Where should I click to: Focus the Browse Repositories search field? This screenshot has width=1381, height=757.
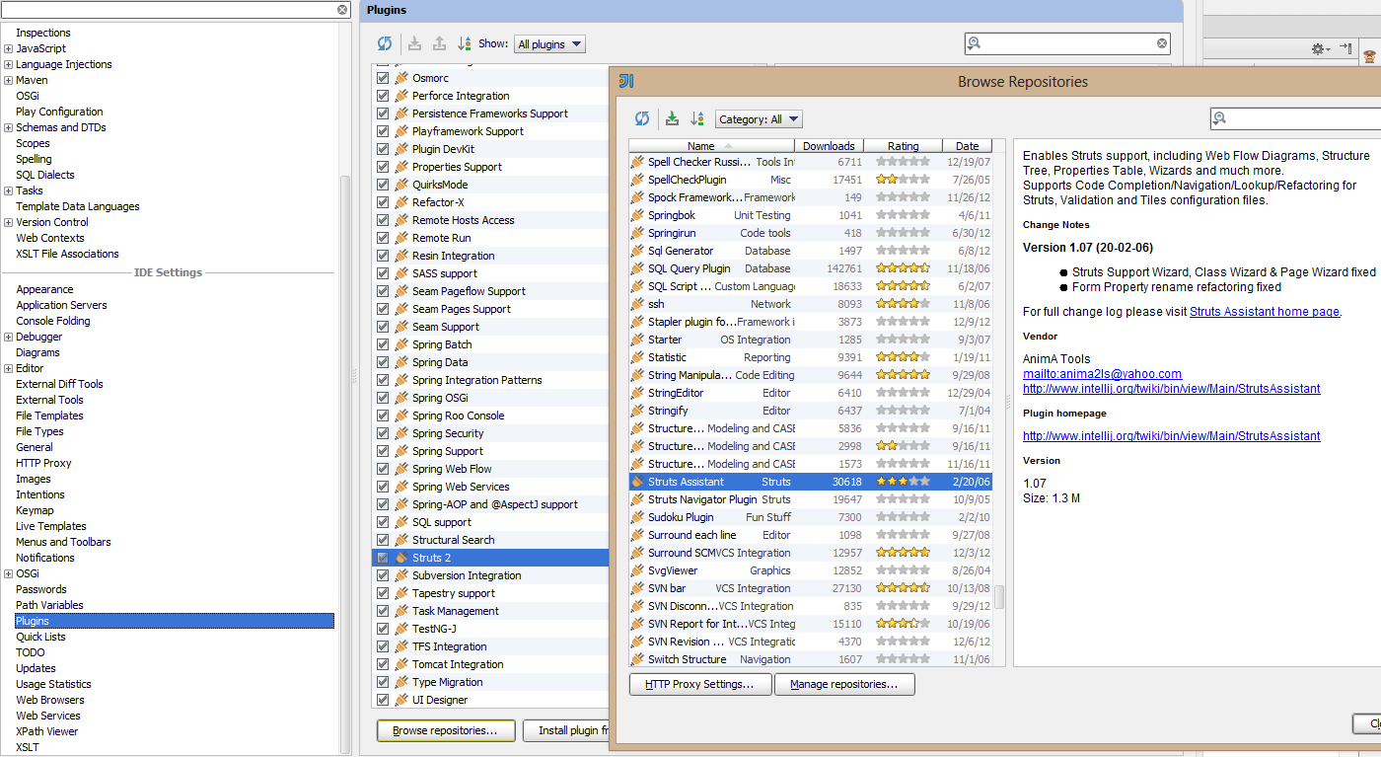pos(1302,118)
